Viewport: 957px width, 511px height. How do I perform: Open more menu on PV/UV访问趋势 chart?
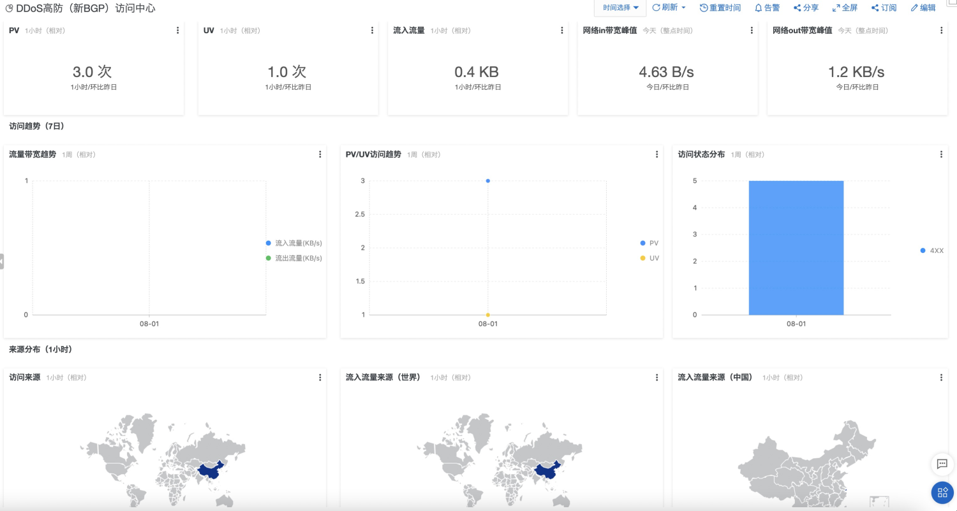coord(657,154)
